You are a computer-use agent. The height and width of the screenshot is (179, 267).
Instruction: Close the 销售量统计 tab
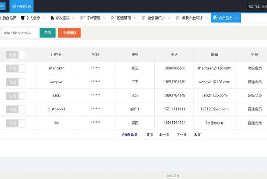pos(169,18)
